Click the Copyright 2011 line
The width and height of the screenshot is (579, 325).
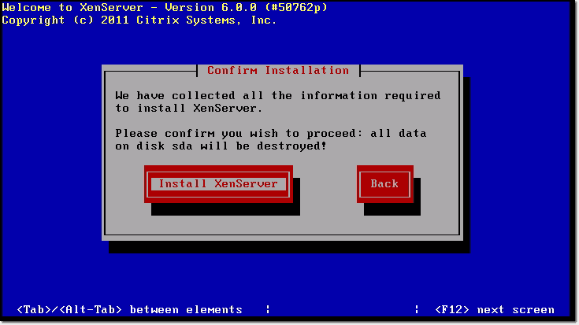[139, 20]
